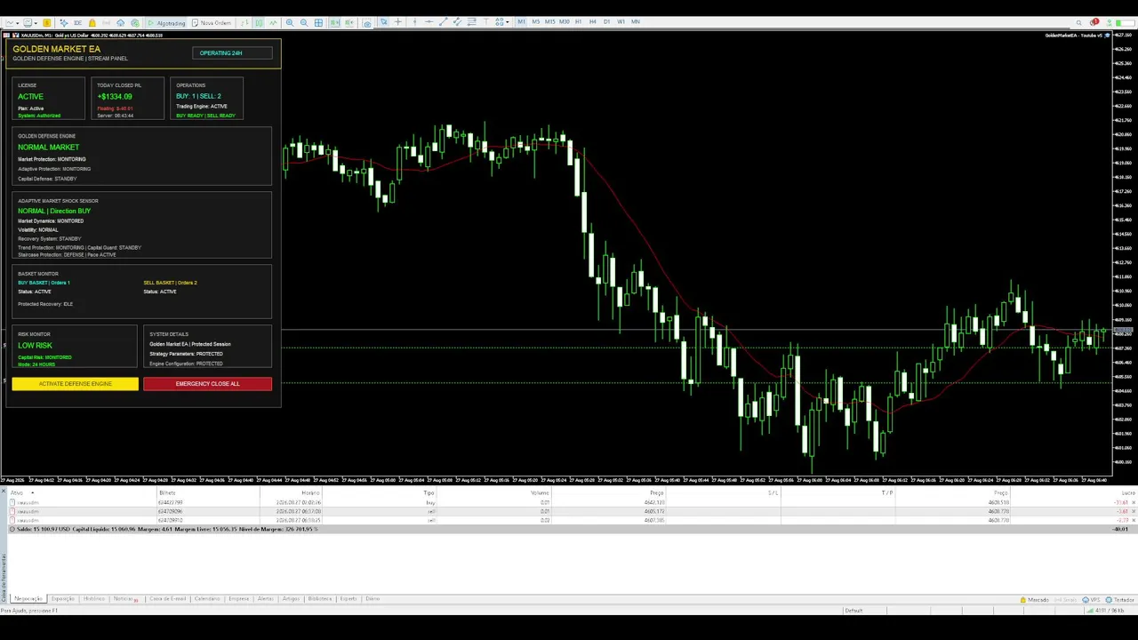
Task: Open the shapes objects dropdown
Action: pos(501,22)
